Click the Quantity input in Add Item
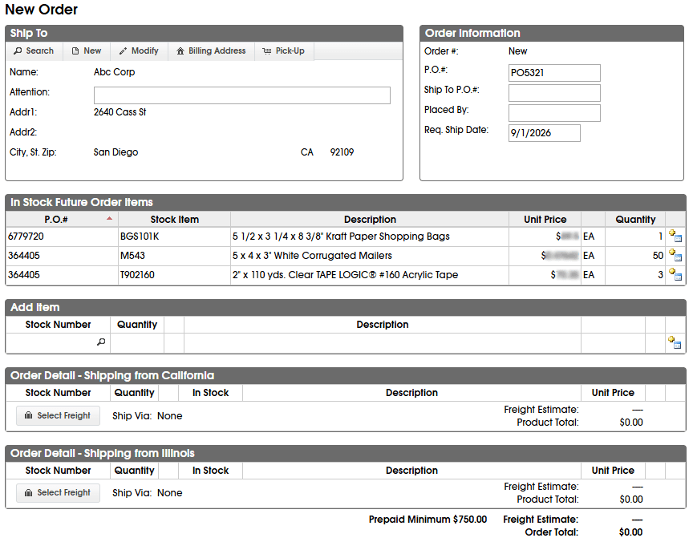 coord(137,342)
